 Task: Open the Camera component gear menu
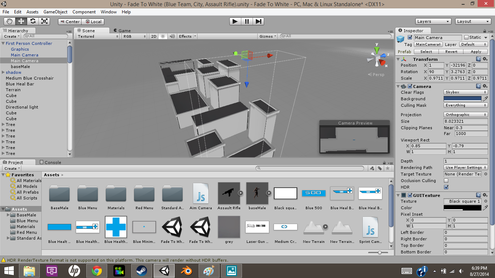485,86
